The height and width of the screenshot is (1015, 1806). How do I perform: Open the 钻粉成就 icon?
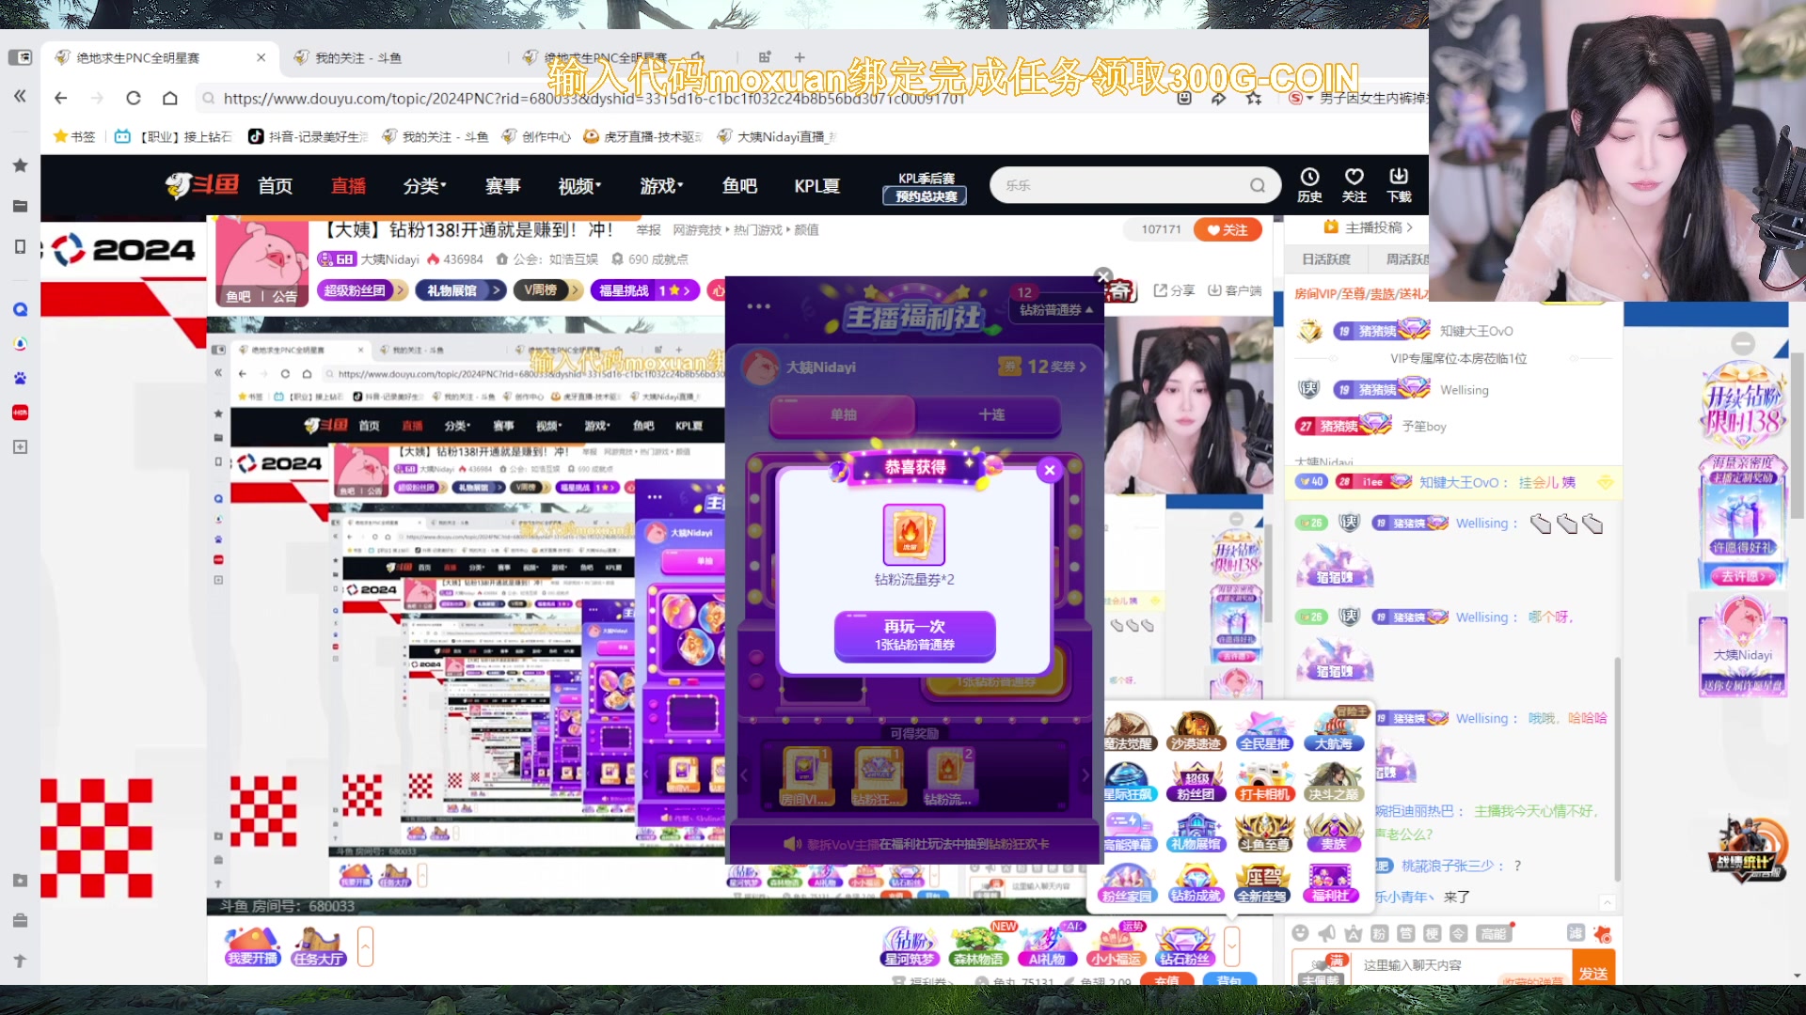point(1196,883)
